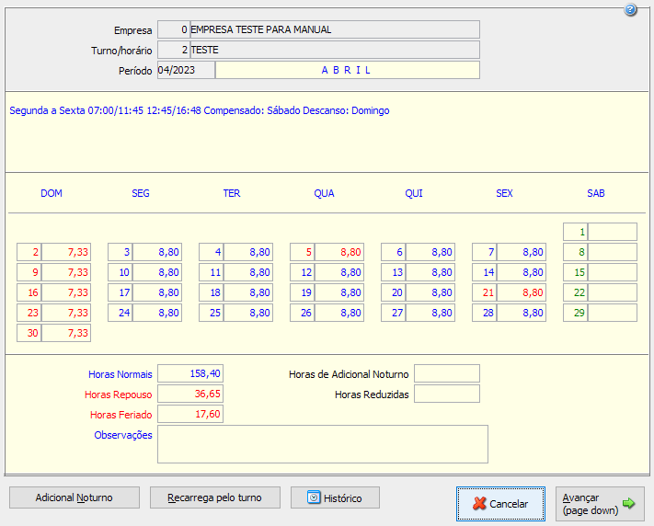Click the Adicional Noturno button
The image size is (654, 526).
(x=75, y=497)
